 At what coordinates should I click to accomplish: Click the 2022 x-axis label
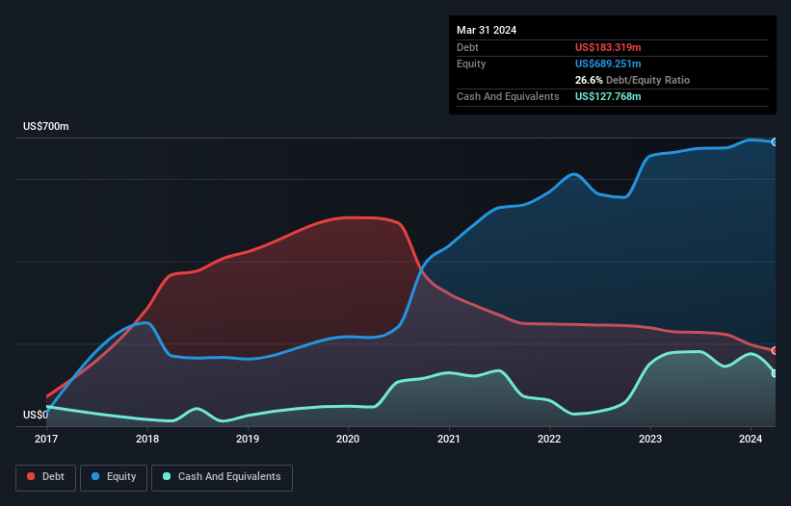tap(549, 439)
